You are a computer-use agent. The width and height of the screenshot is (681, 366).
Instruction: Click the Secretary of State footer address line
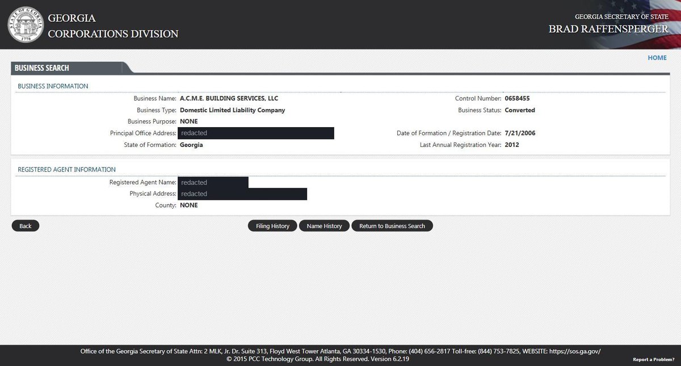tap(340, 352)
